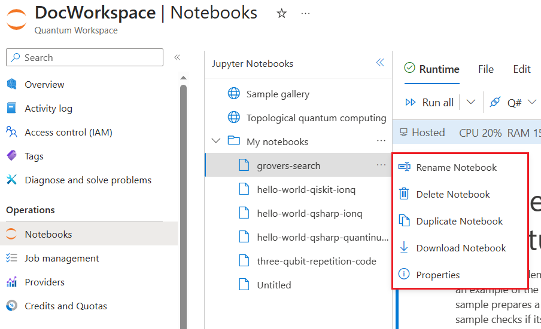Switch to the Runtime tab
This screenshot has width=541, height=329.
pos(431,69)
